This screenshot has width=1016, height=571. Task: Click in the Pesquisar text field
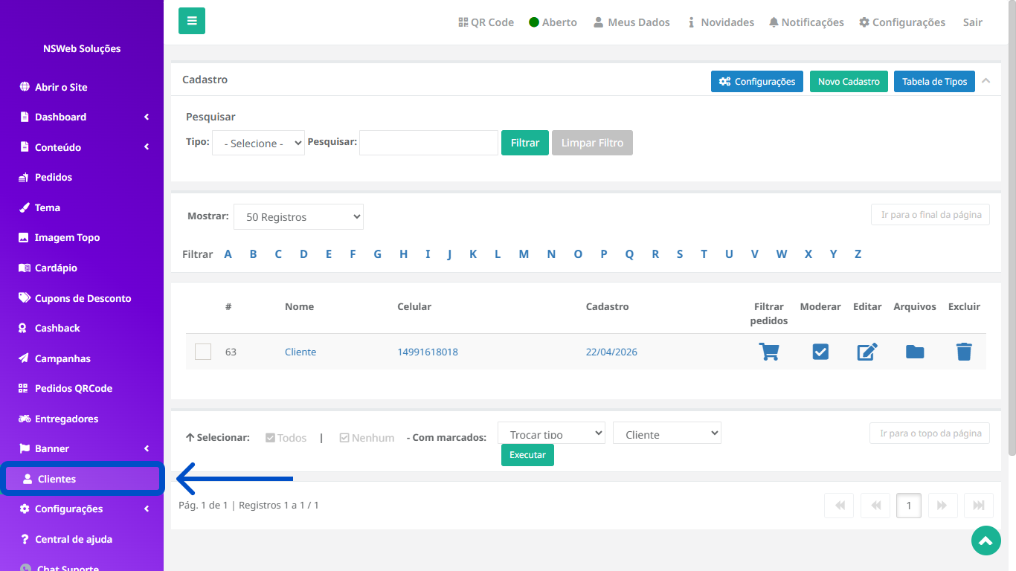click(428, 143)
